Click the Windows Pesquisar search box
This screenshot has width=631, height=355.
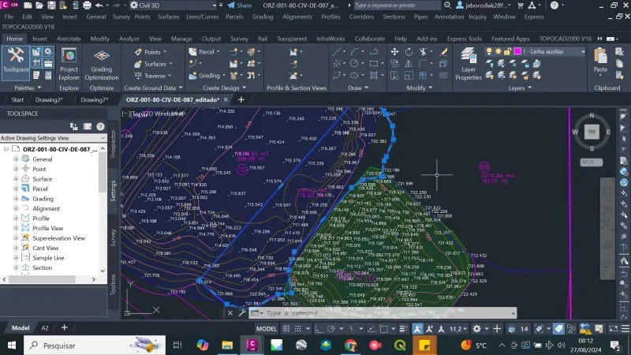[x=95, y=346]
